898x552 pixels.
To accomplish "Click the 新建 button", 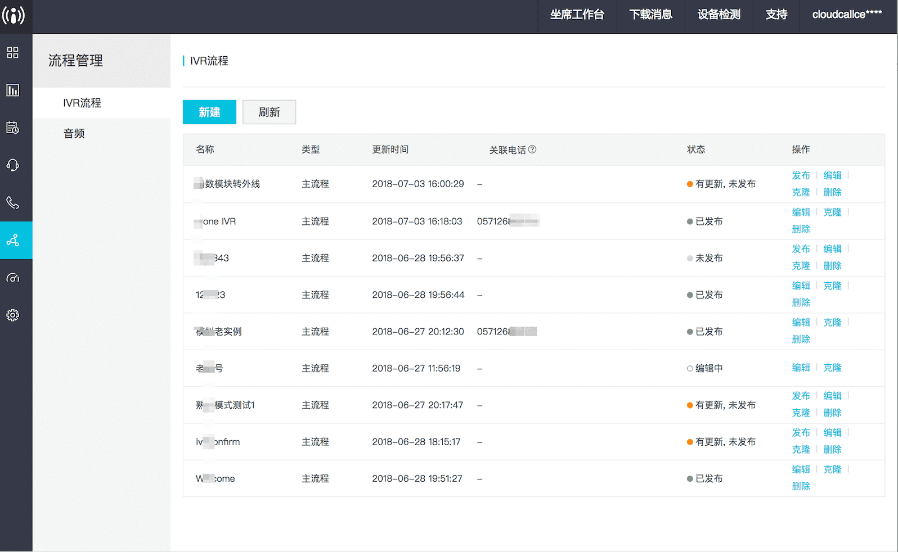I will [209, 112].
